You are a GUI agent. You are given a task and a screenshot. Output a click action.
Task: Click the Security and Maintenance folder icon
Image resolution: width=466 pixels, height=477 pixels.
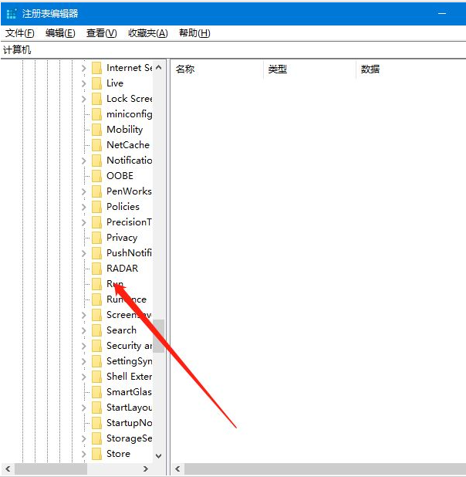(96, 346)
